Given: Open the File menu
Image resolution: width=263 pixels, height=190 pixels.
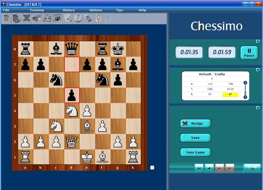Looking at the screenshot, I should point(6,10).
